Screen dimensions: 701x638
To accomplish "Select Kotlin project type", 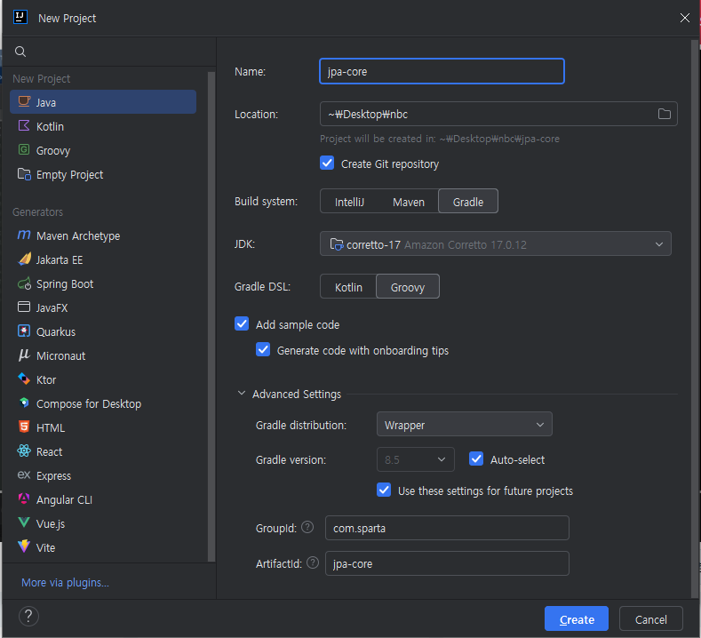I will pos(103,126).
